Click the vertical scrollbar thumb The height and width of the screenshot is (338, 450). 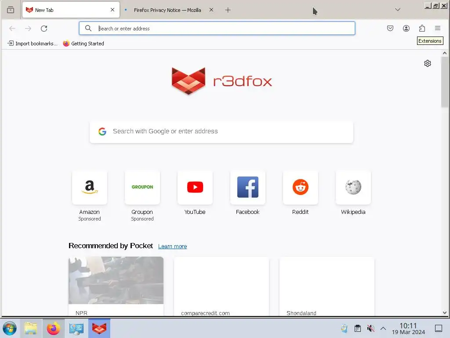pos(445,82)
